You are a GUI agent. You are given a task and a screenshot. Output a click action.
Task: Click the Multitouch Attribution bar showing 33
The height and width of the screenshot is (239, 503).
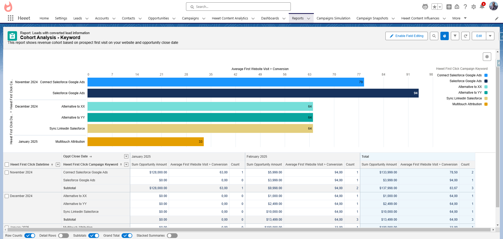click(146, 142)
